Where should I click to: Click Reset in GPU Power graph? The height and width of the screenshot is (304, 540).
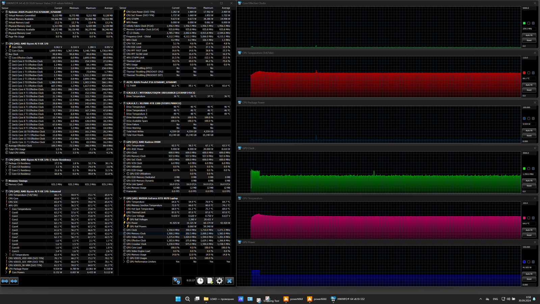[x=529, y=279]
